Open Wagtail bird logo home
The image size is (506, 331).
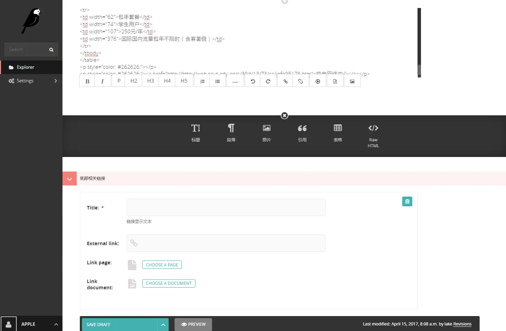tap(31, 21)
